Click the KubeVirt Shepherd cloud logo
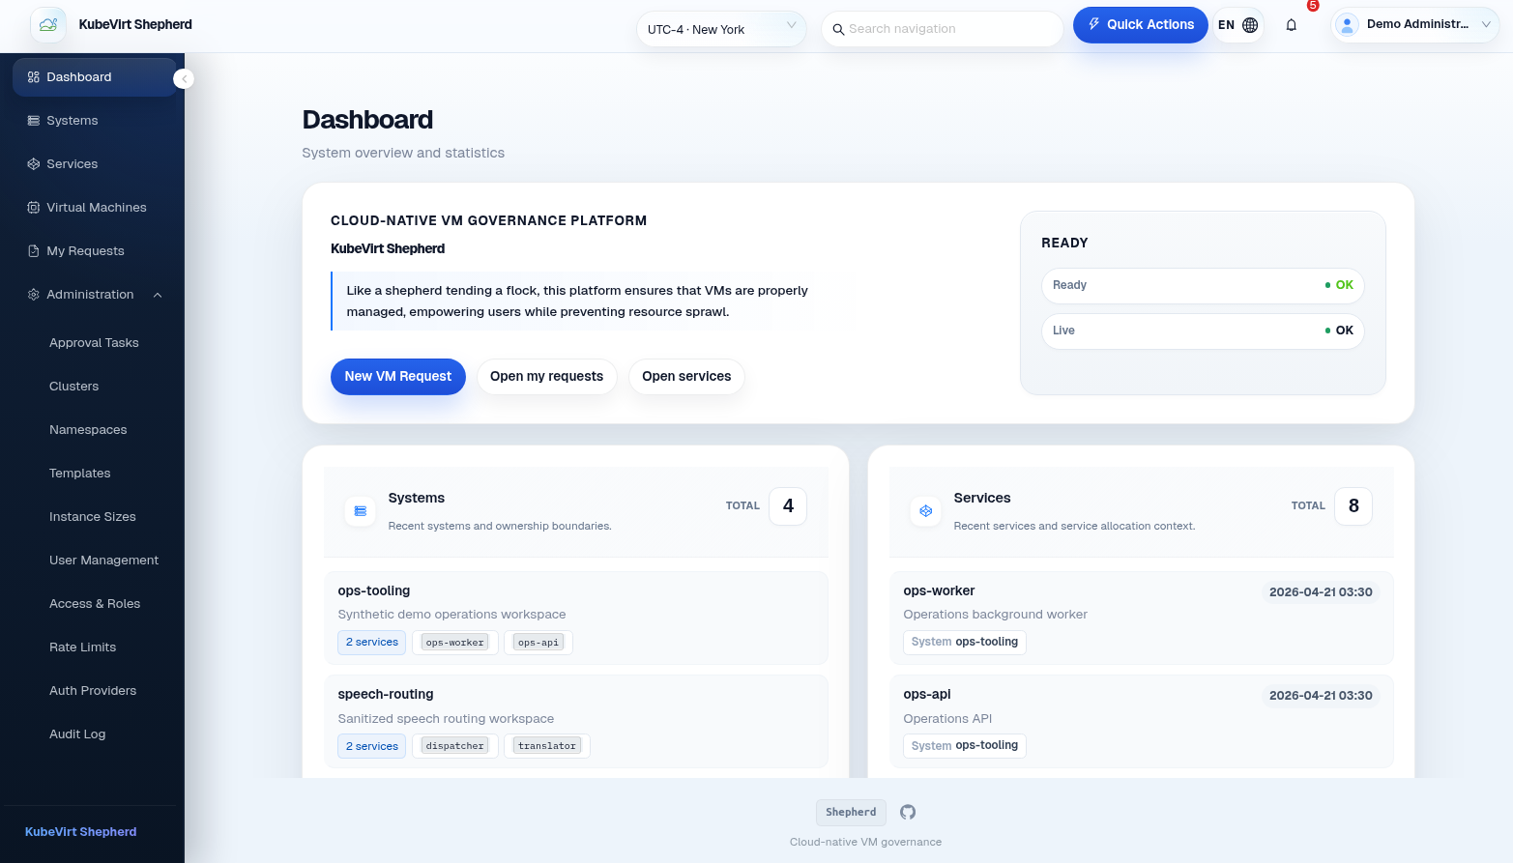 [48, 23]
